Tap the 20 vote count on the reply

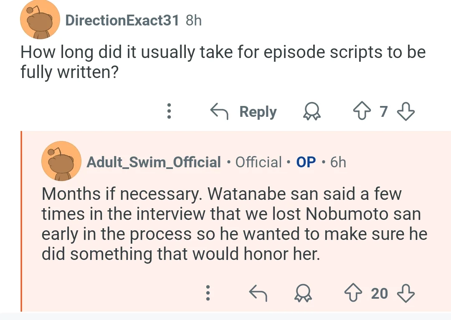coord(379,293)
